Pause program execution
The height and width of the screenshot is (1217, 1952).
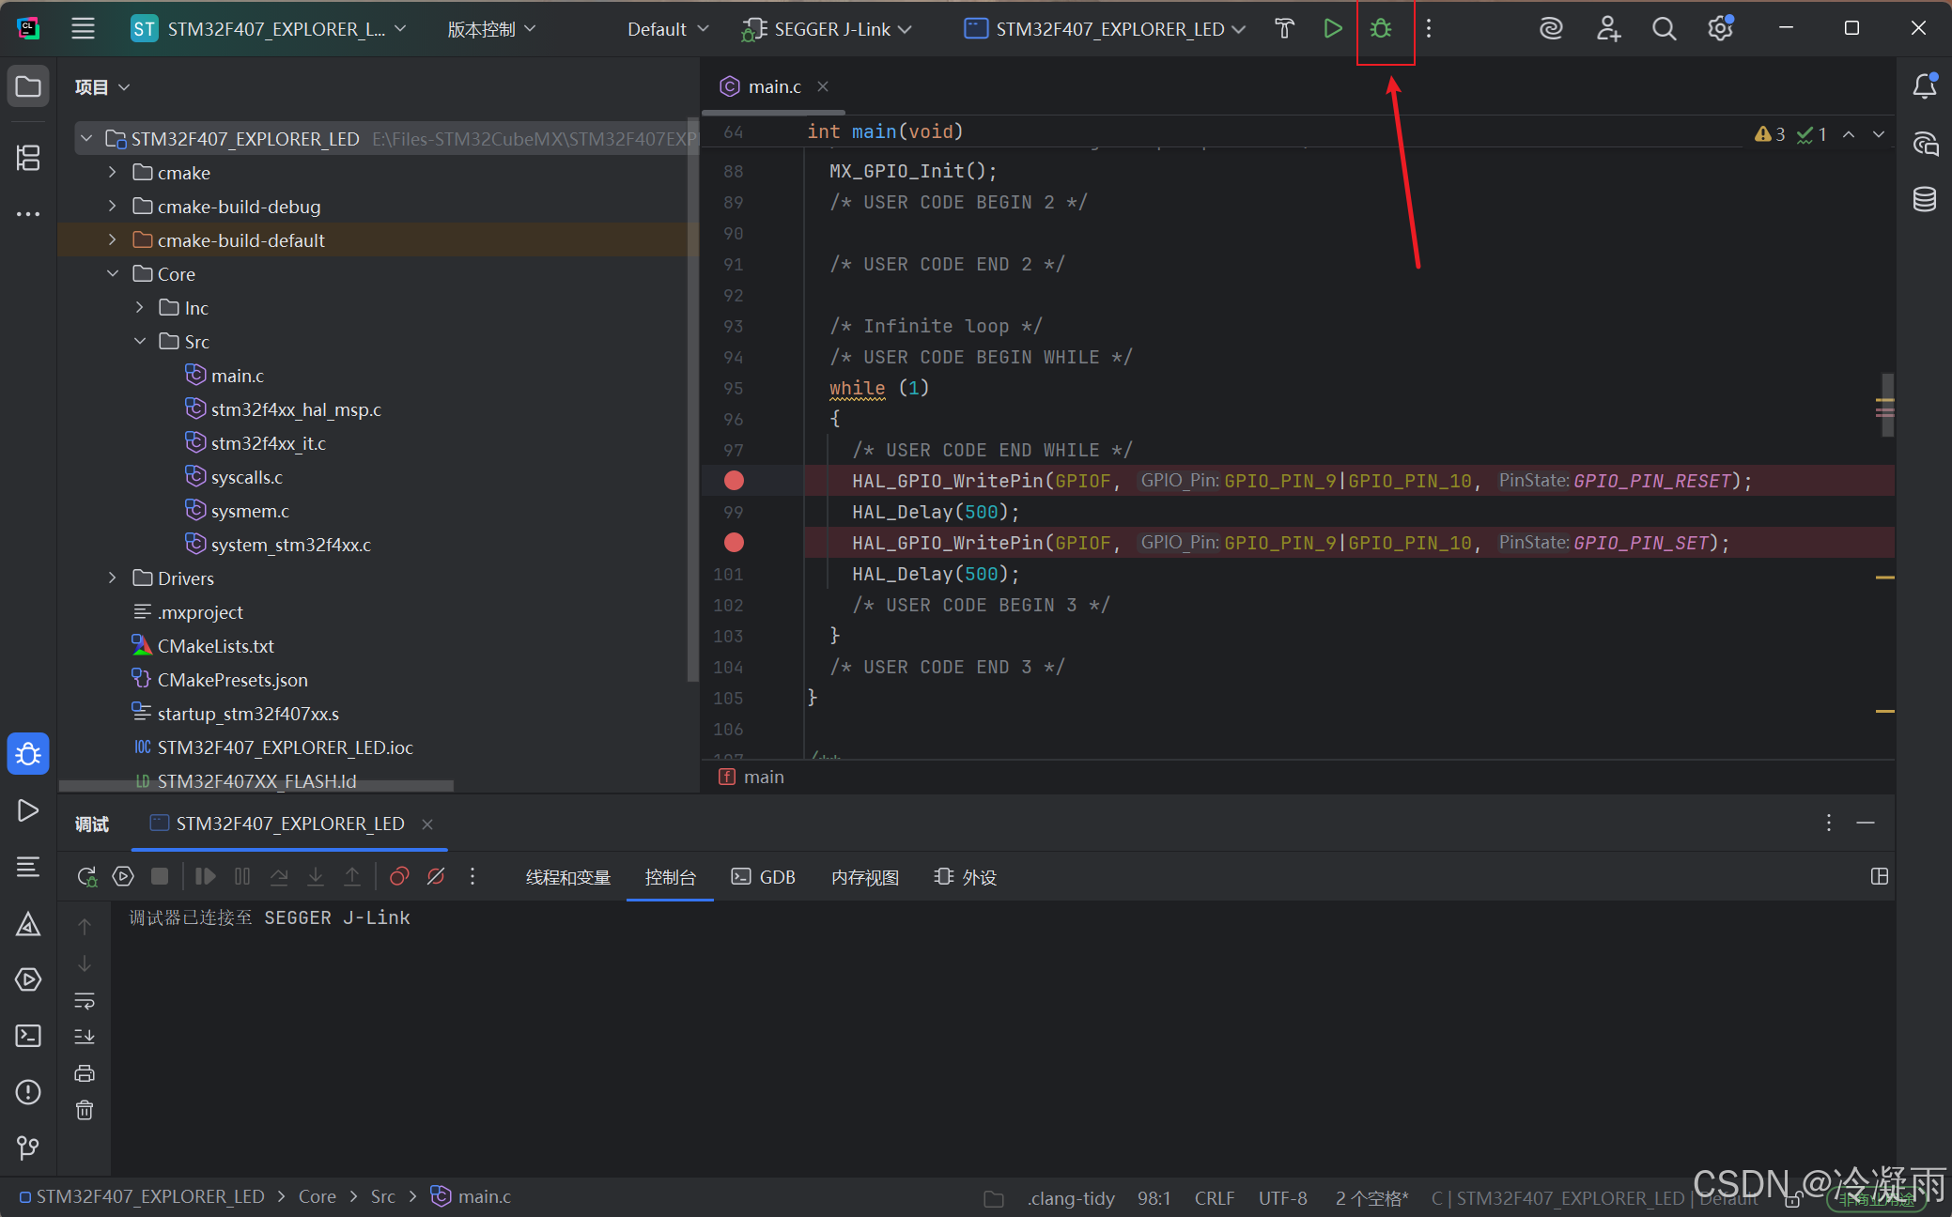[242, 876]
